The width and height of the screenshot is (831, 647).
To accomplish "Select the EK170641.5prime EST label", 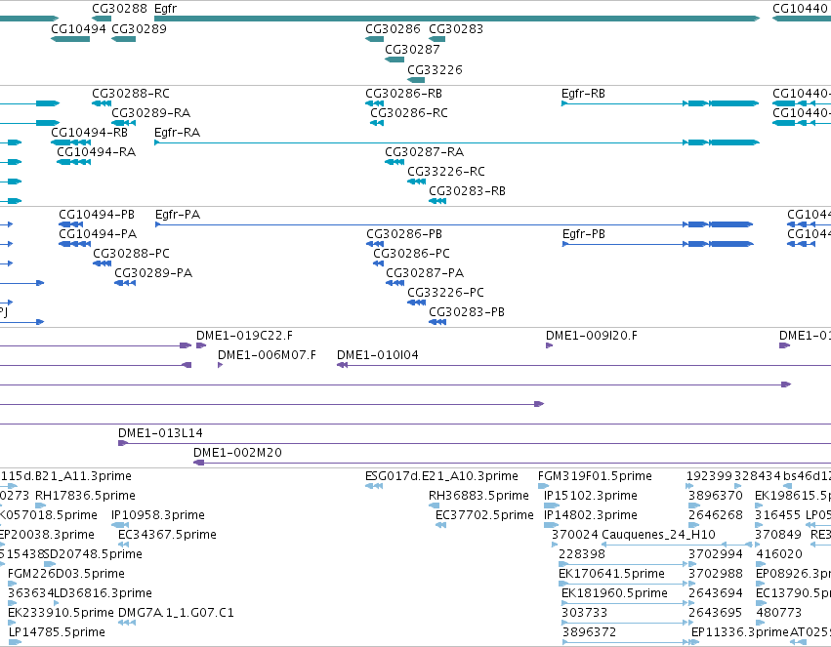I will tap(611, 574).
